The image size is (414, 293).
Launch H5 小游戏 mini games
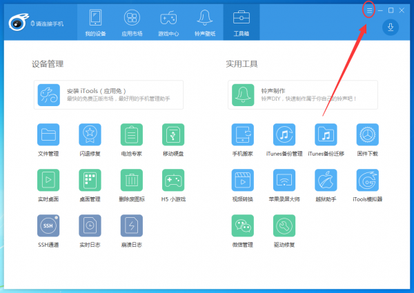pos(173,180)
